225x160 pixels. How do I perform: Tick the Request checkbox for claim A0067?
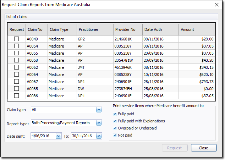click(x=16, y=82)
